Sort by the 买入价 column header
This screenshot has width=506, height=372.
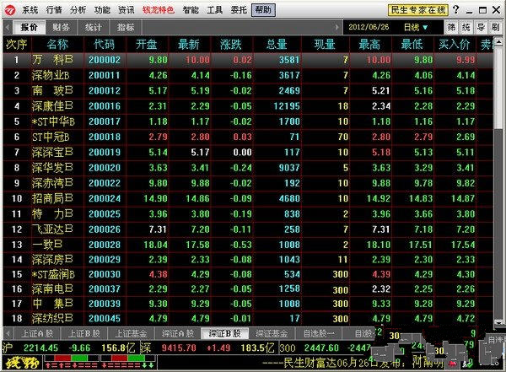coord(455,44)
